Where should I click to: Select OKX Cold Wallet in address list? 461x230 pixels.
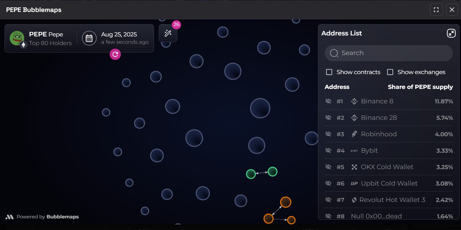pyautogui.click(x=387, y=167)
